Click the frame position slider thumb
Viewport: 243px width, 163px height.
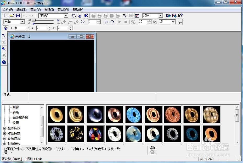34,20
